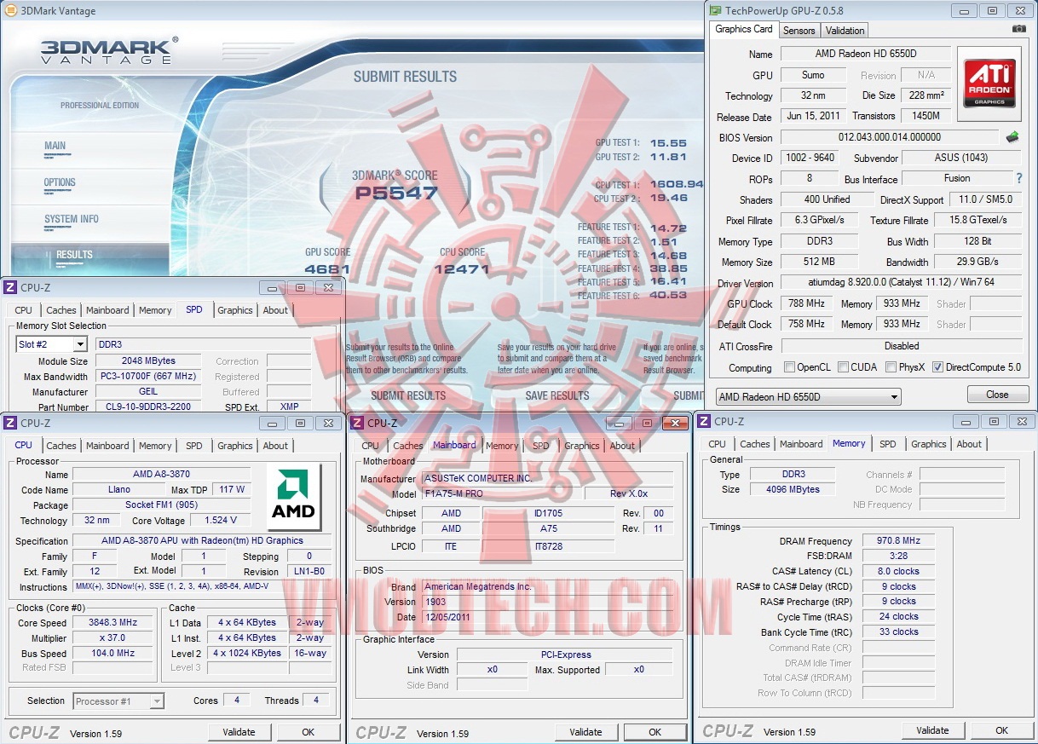Click the Driver Version field in GPU-Z

(902, 283)
